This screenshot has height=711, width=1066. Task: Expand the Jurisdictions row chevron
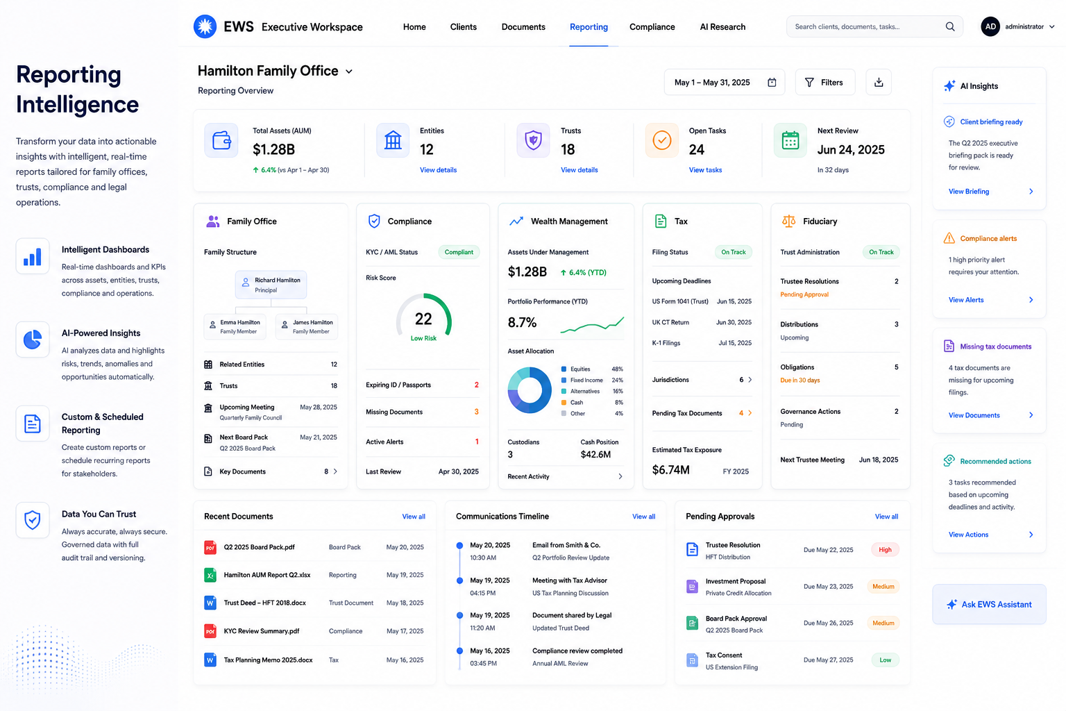click(750, 380)
